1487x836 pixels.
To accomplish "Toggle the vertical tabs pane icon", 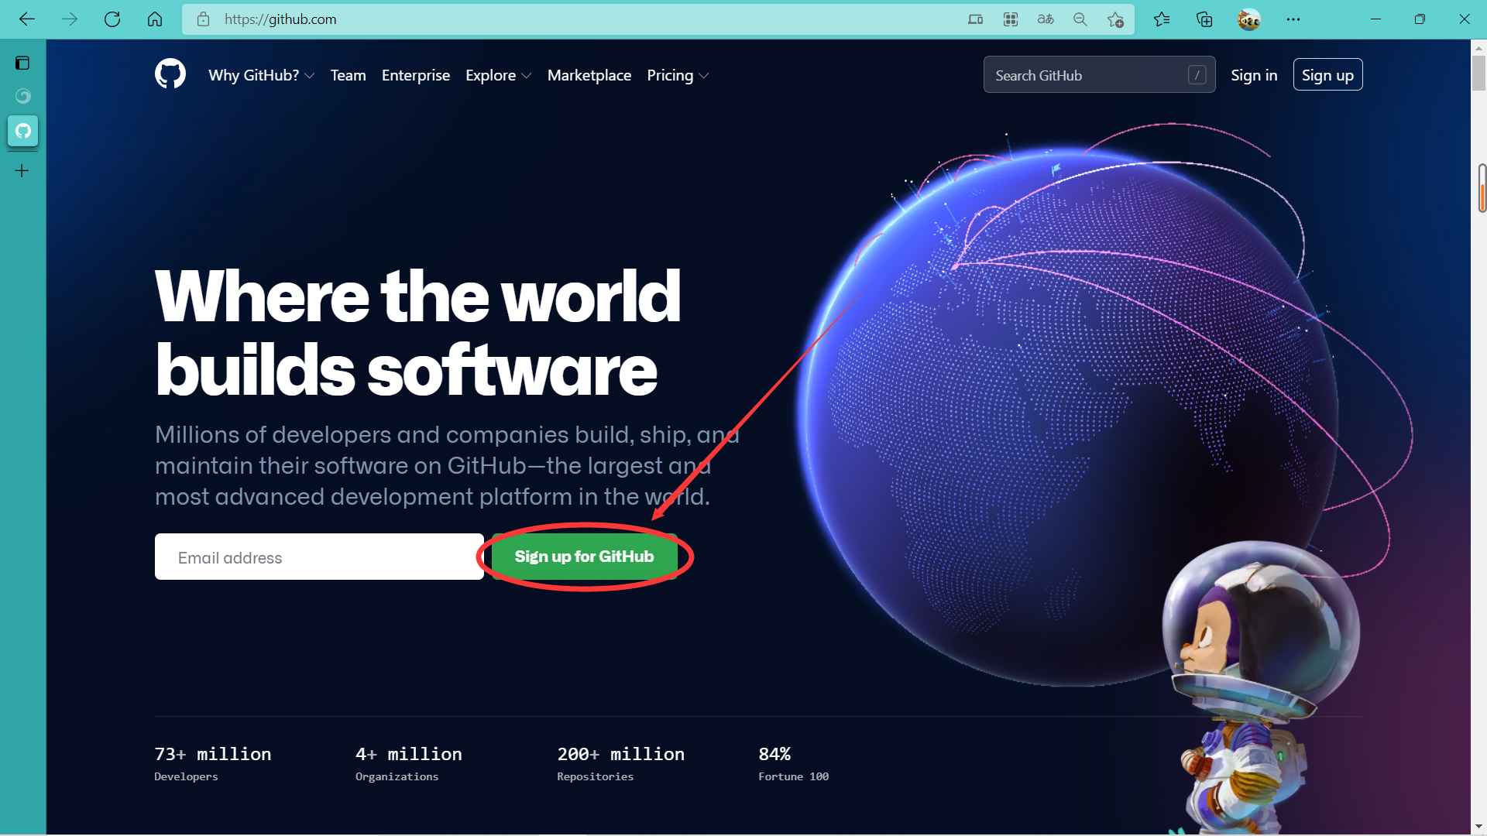I will point(22,63).
